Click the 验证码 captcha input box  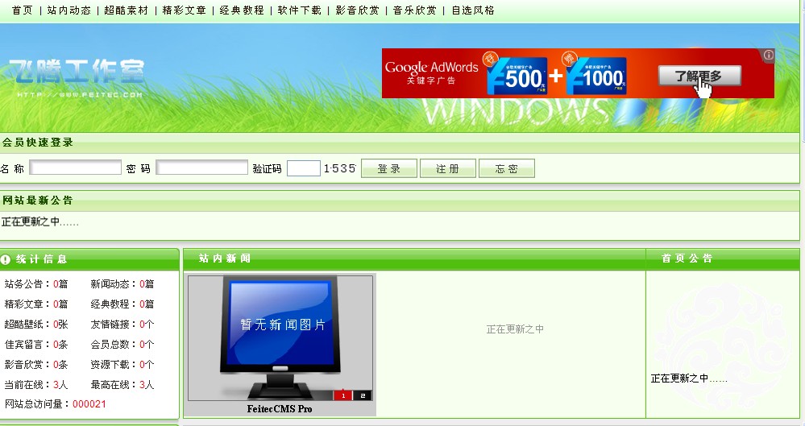coord(304,168)
